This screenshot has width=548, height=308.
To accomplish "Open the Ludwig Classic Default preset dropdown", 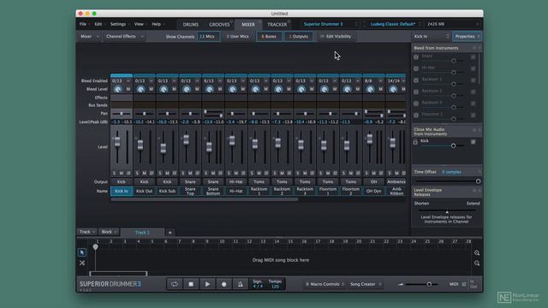I will (396, 24).
